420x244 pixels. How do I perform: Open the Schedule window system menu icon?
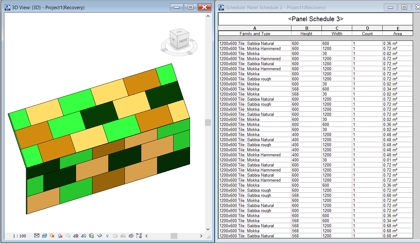221,7
